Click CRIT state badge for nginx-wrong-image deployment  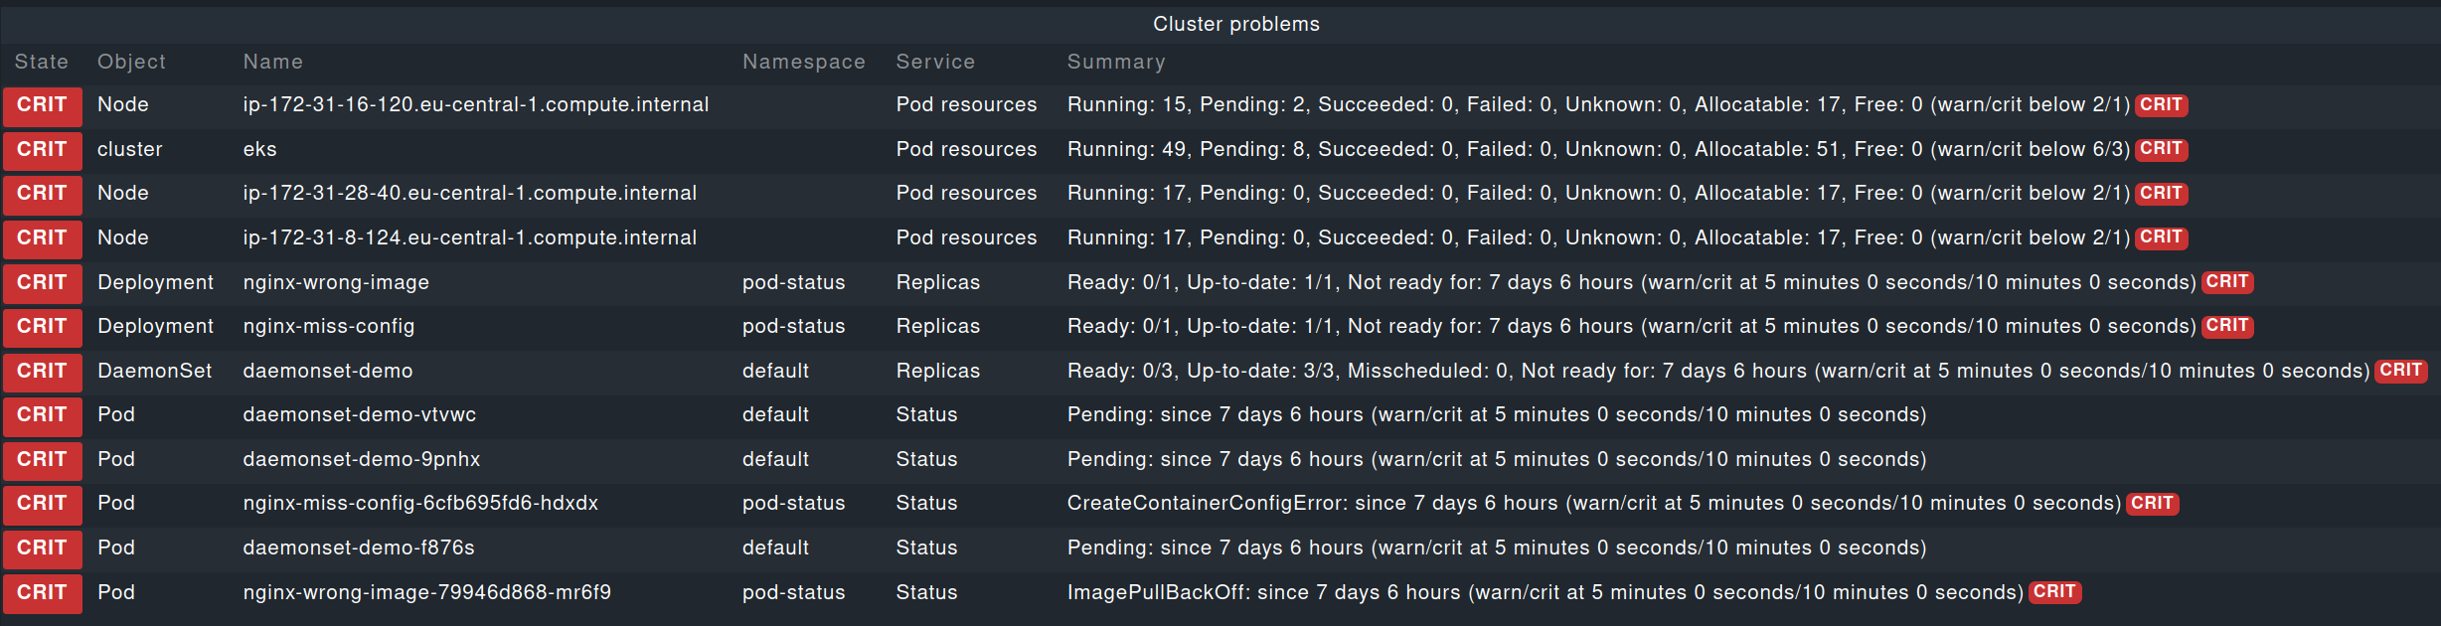point(43,283)
